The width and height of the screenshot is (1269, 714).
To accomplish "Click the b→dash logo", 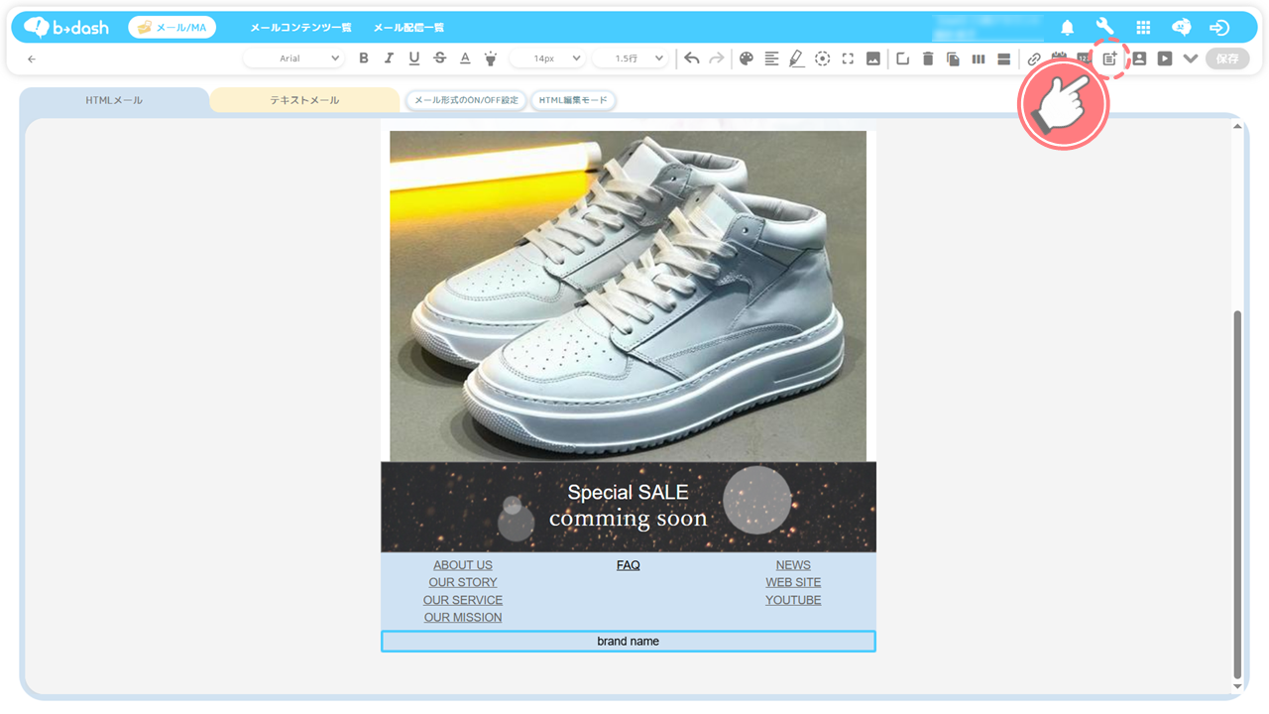I will click(66, 27).
